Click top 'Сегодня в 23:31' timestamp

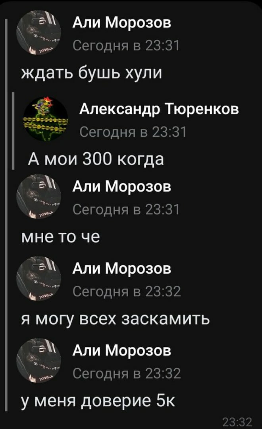126,45
